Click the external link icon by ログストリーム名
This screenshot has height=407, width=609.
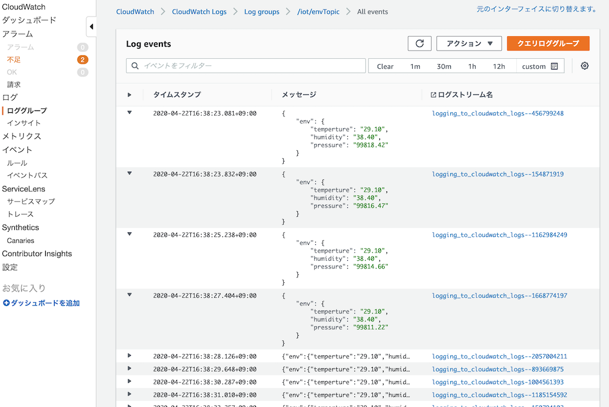[x=434, y=94]
